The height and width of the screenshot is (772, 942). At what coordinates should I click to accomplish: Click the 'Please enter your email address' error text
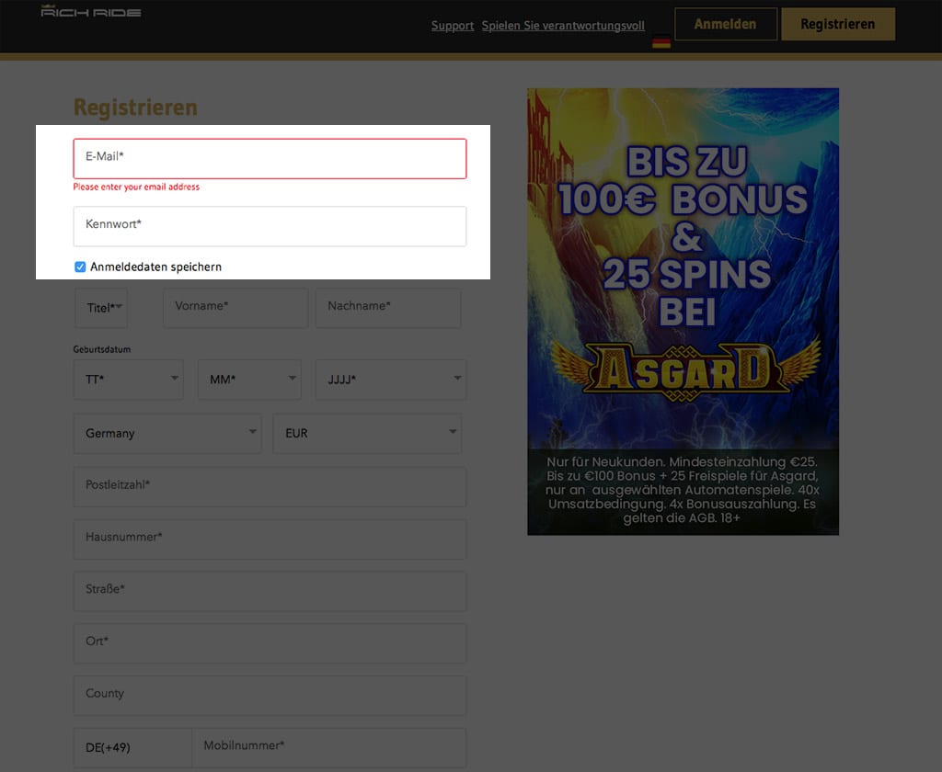pos(136,187)
